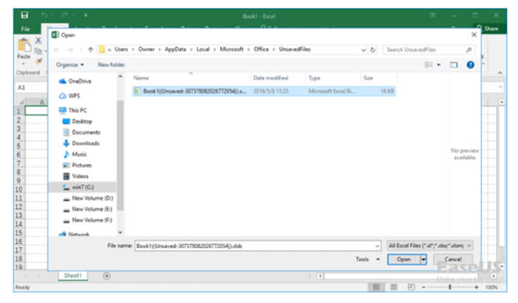This screenshot has width=518, height=303.
Task: Click Users in the address path
Action: coord(121,50)
